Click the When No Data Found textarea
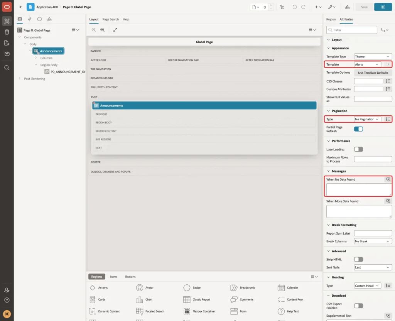The width and height of the screenshot is (395, 321). point(359,190)
